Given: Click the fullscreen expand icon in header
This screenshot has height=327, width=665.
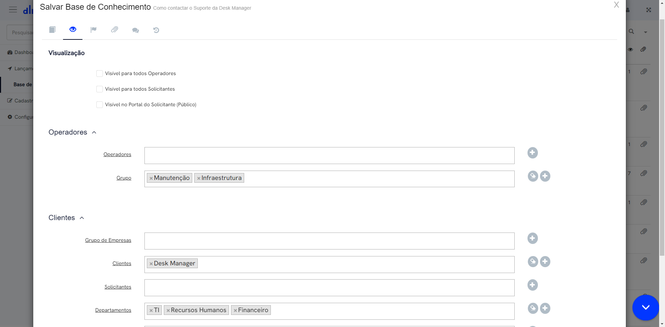Looking at the screenshot, I should click(649, 10).
